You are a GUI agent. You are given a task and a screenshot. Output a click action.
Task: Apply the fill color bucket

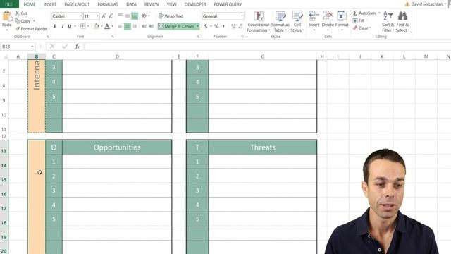tap(97, 26)
